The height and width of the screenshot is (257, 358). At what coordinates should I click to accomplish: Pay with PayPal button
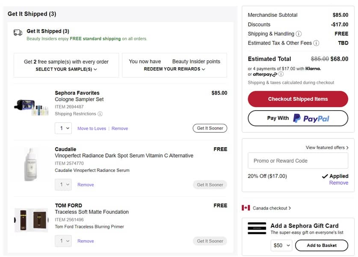298,118
